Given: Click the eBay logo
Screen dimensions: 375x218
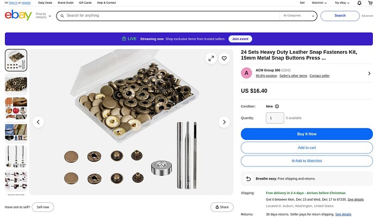Looking at the screenshot, I should click(x=18, y=15).
